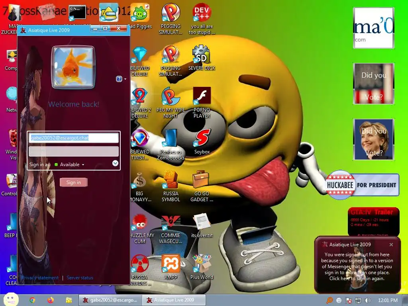Viewport: 408px width, 306px height.
Task: Open the SD gear desktop icon
Action: (x=202, y=58)
